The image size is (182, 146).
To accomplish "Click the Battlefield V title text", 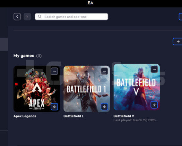I will (124, 116).
